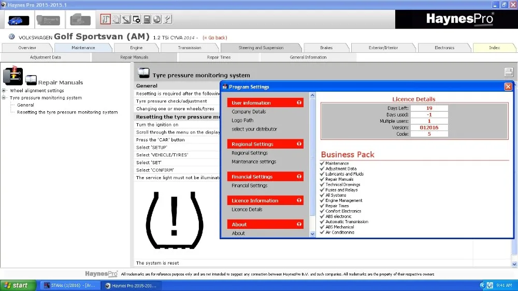
Task: Click the copy documents toolbar icon
Action: tap(116, 19)
